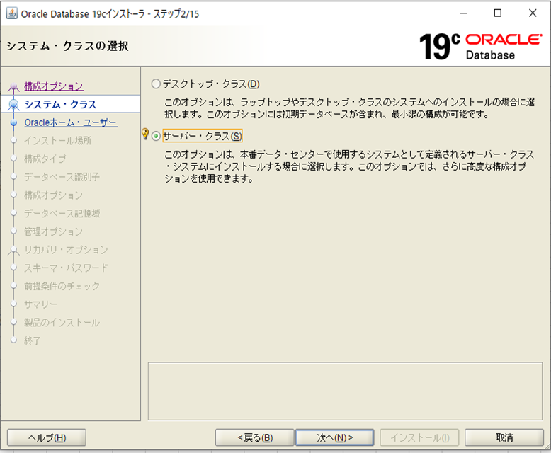Select システム・クラス step in sidebar
The width and height of the screenshot is (551, 453).
pos(60,105)
